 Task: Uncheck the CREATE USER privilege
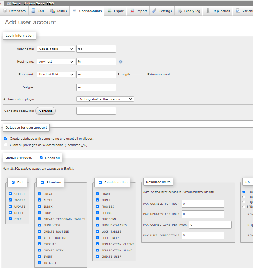pyautogui.click(x=98, y=256)
